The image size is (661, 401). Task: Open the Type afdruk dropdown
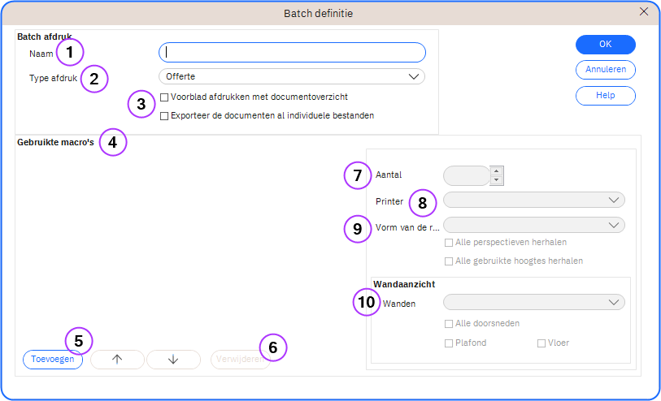point(292,76)
